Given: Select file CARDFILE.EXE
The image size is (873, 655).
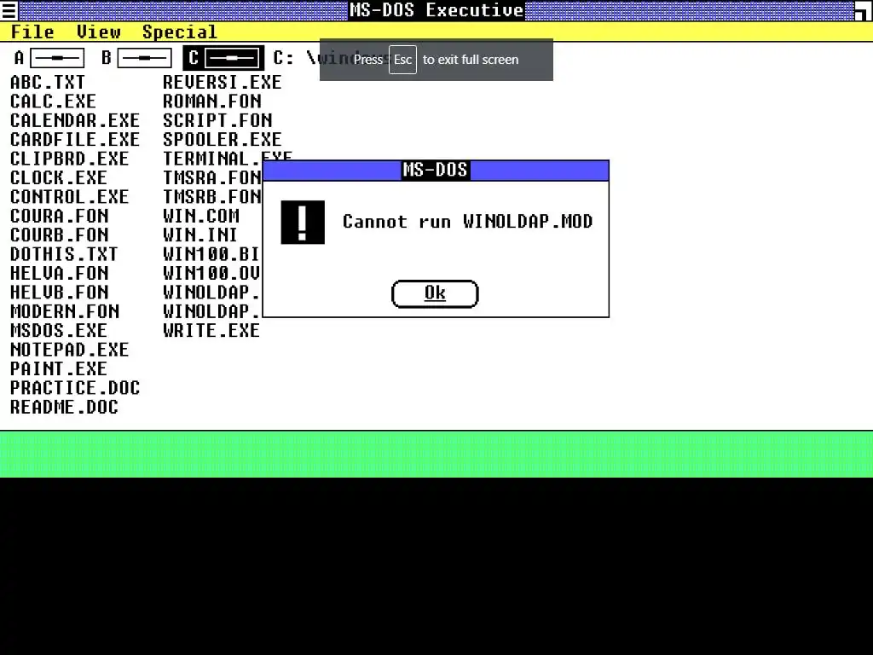Looking at the screenshot, I should [75, 139].
